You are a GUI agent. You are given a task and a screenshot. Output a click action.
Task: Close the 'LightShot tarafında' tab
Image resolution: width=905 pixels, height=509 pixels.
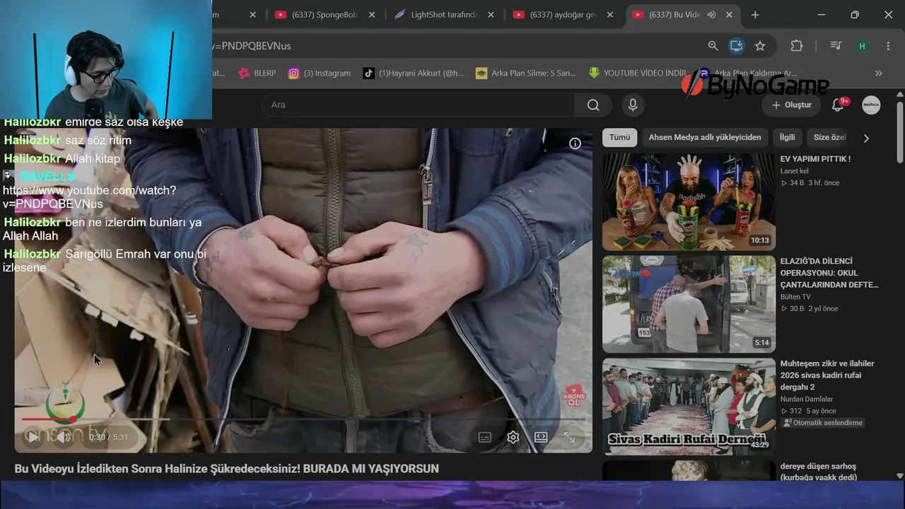pyautogui.click(x=491, y=15)
